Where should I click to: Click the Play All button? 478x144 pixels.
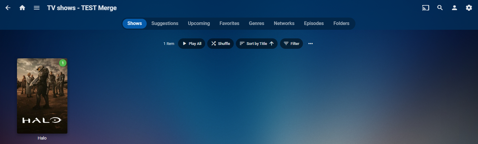(x=191, y=43)
